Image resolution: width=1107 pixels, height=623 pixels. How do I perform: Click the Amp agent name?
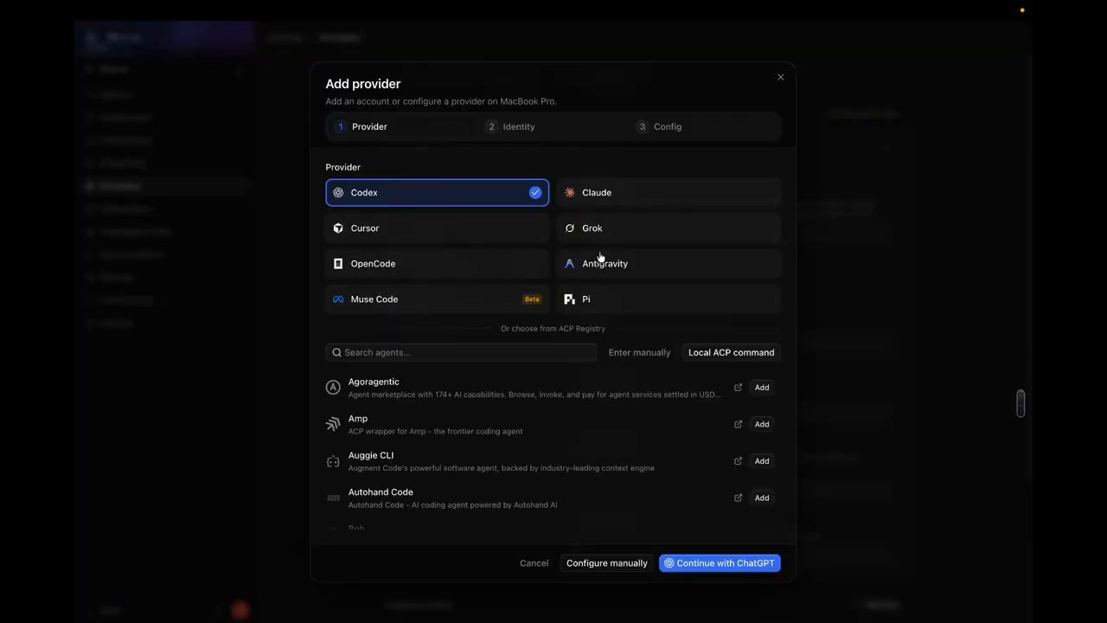(358, 418)
